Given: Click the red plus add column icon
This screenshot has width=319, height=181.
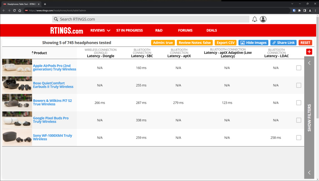Looking at the screenshot, I should pos(309,52).
